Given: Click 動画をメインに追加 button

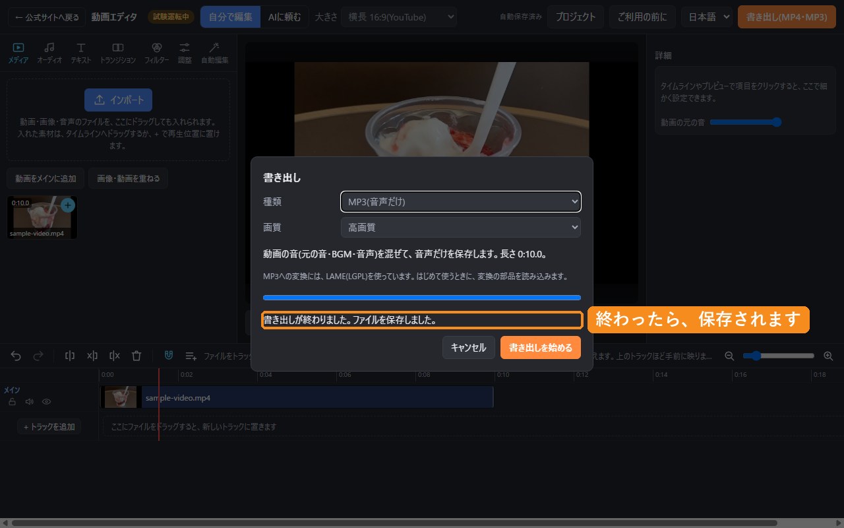Looking at the screenshot, I should point(45,178).
